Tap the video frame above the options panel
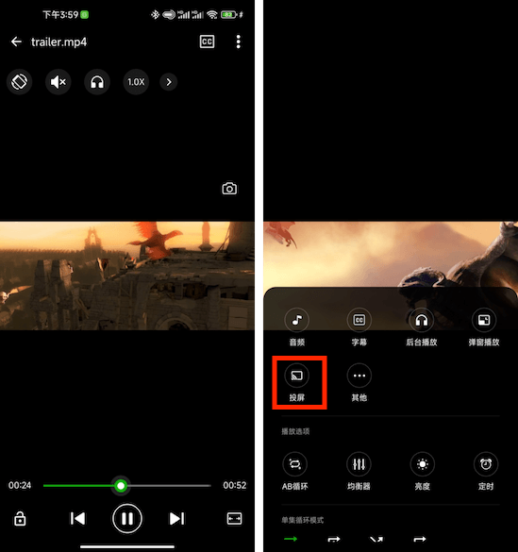The height and width of the screenshot is (552, 518). tap(391, 254)
